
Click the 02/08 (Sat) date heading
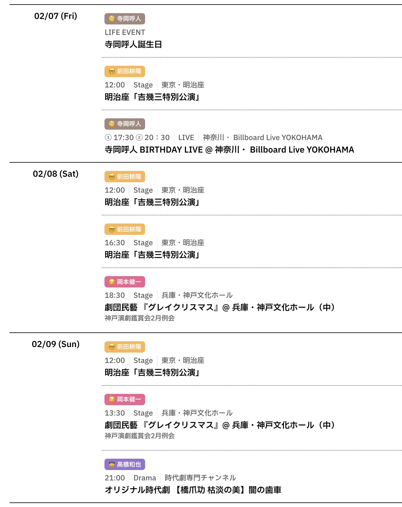click(56, 174)
